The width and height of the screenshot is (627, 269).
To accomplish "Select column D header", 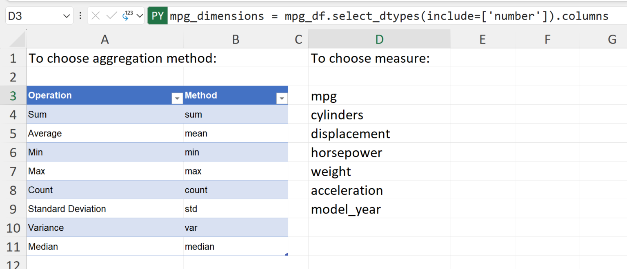I will (x=379, y=39).
